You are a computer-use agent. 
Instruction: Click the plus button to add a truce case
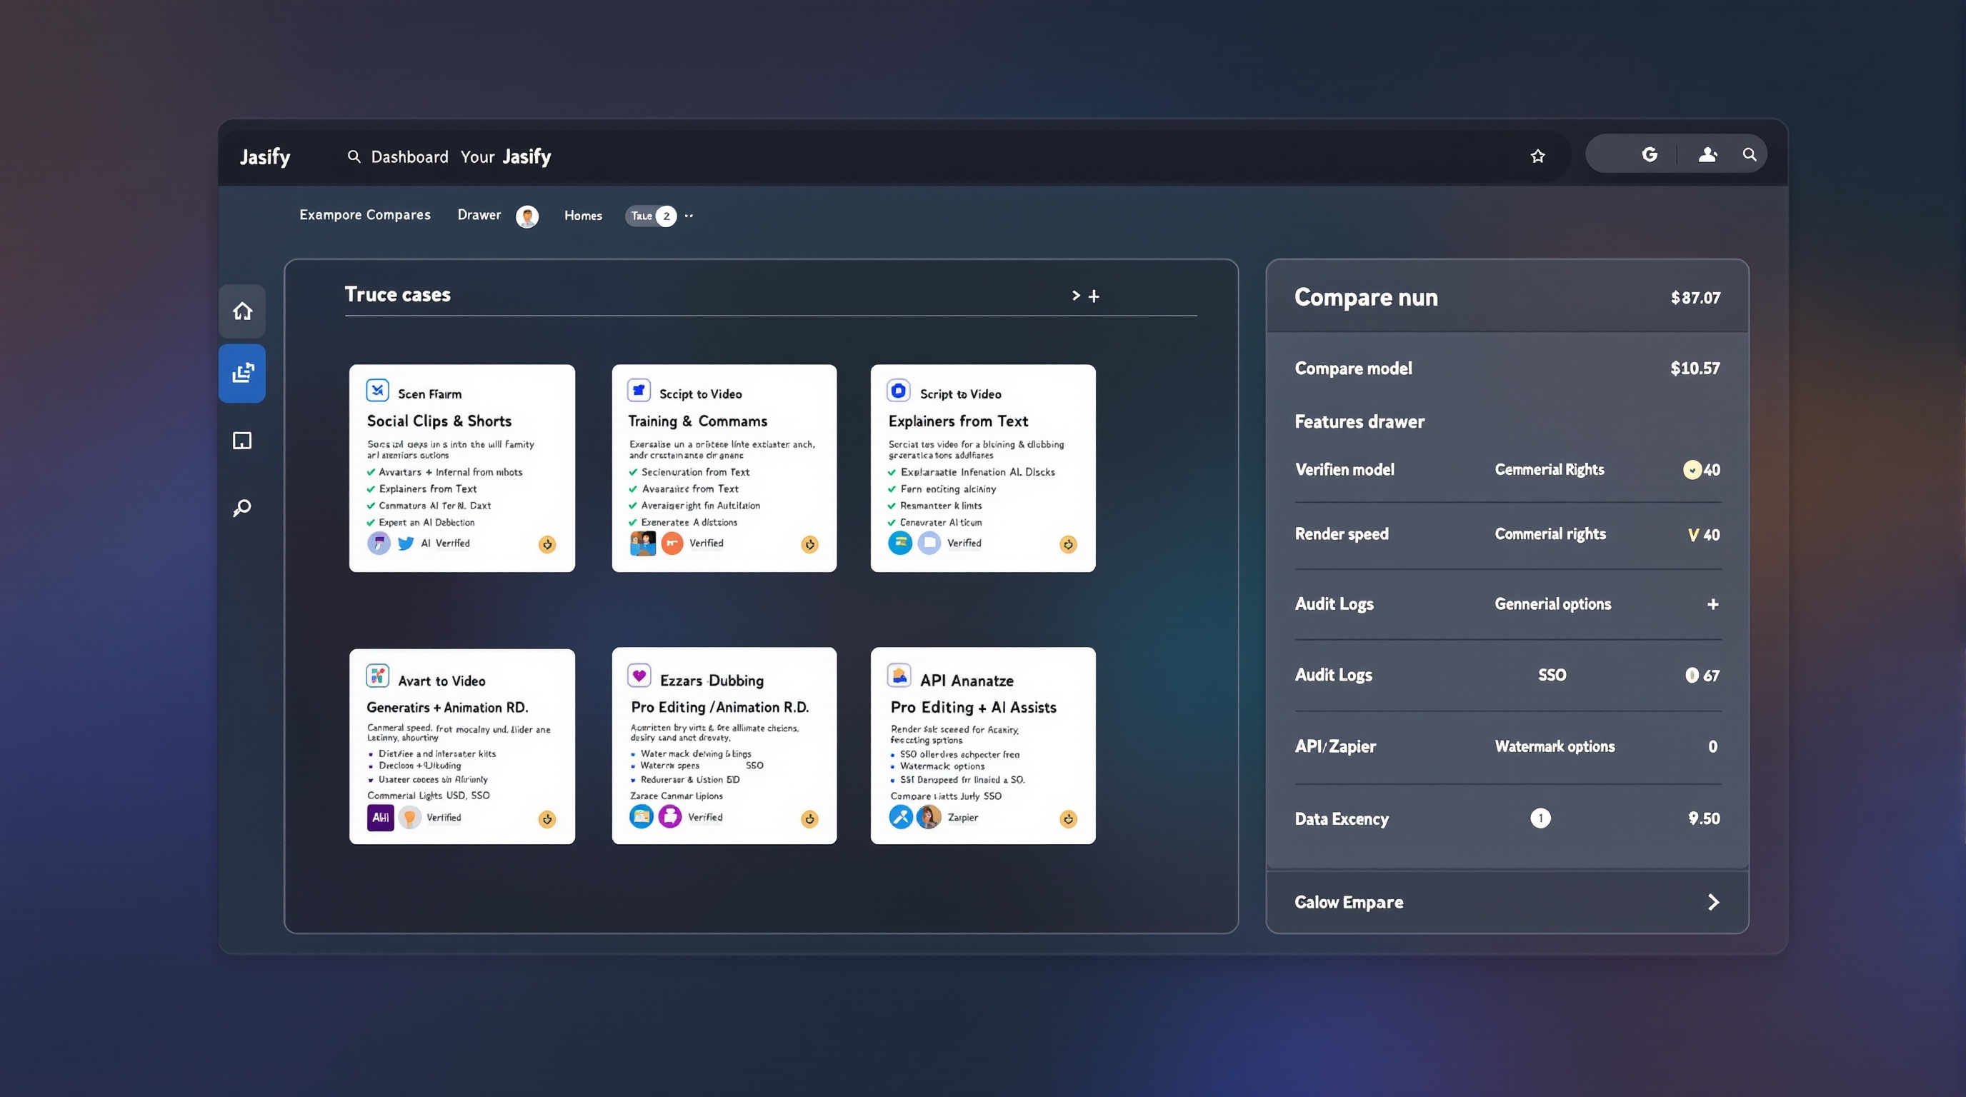point(1094,295)
